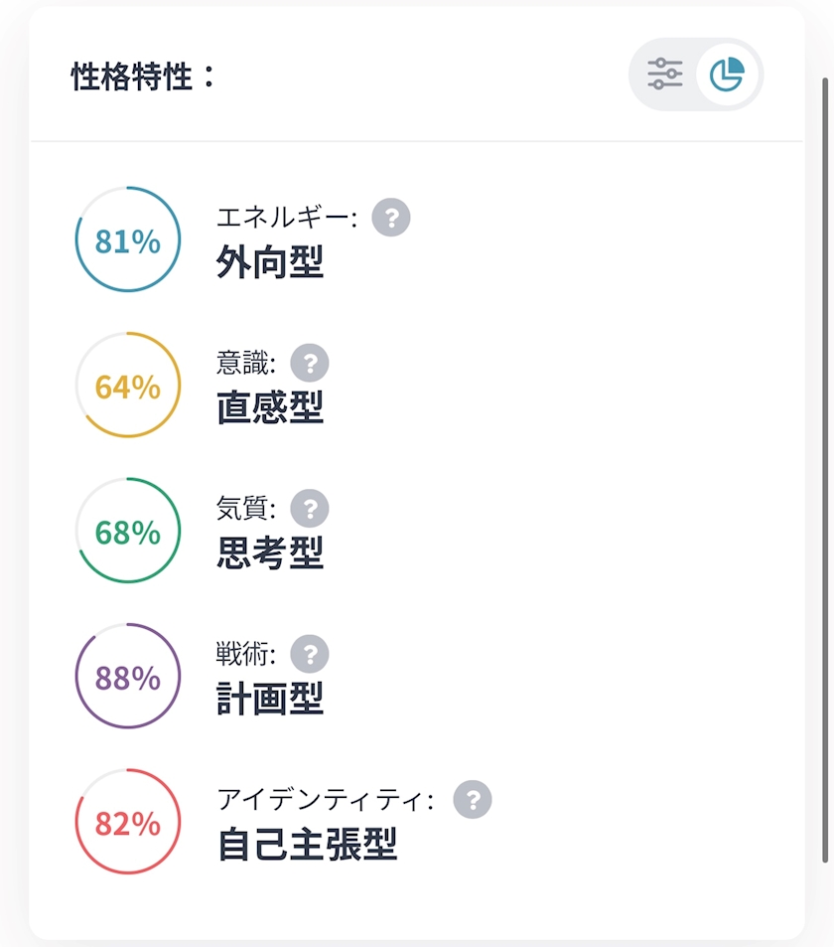
Task: Click the 81% blue progress circle
Action: pyautogui.click(x=128, y=239)
